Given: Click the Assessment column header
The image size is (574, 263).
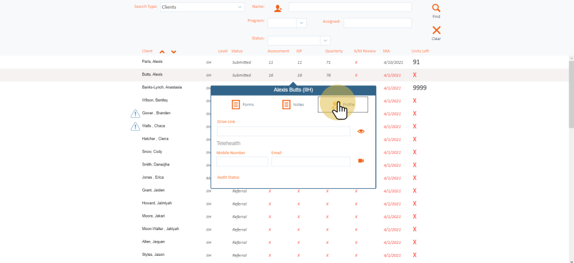Looking at the screenshot, I should tap(278, 51).
